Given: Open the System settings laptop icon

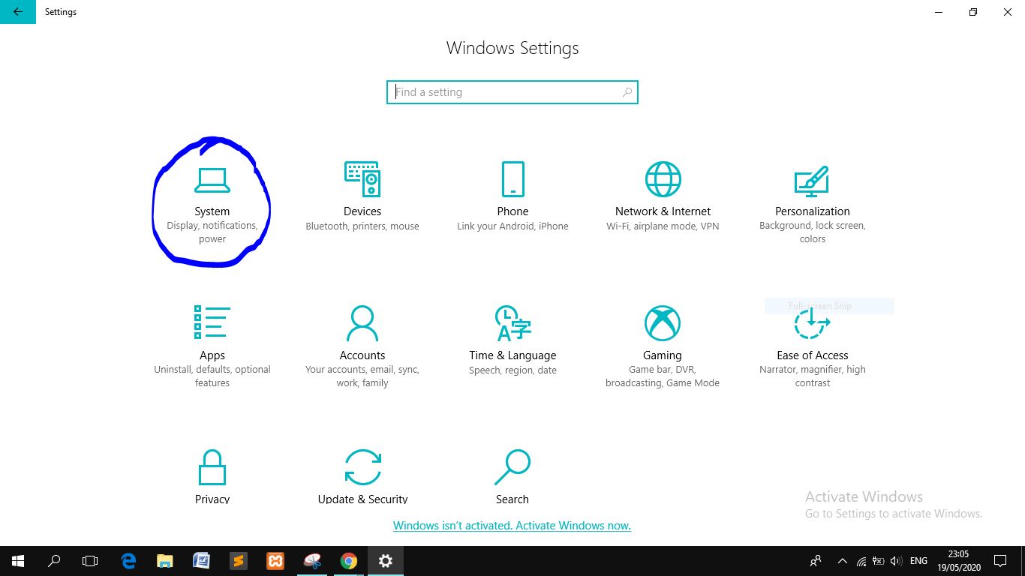Looking at the screenshot, I should point(212,179).
